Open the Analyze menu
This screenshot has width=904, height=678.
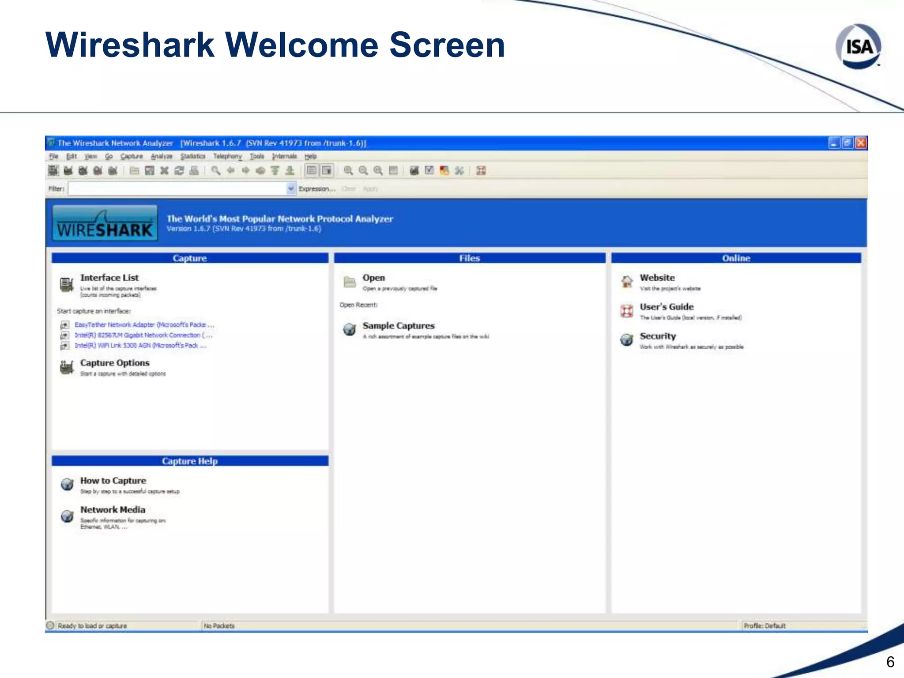click(162, 156)
